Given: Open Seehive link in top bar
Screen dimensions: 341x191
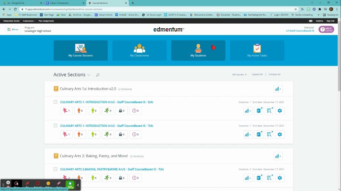Looking at the screenshot, I should [x=319, y=21].
